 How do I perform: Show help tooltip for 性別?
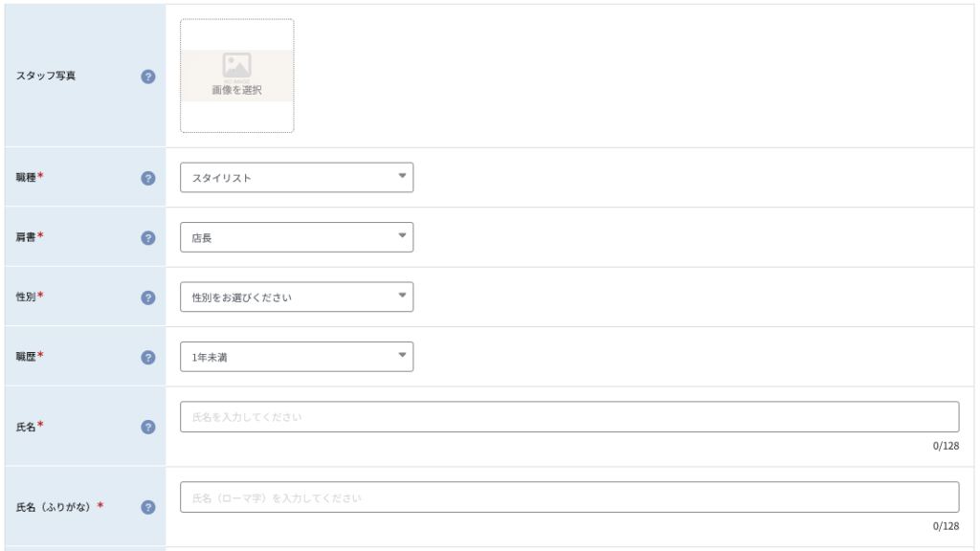tap(148, 298)
